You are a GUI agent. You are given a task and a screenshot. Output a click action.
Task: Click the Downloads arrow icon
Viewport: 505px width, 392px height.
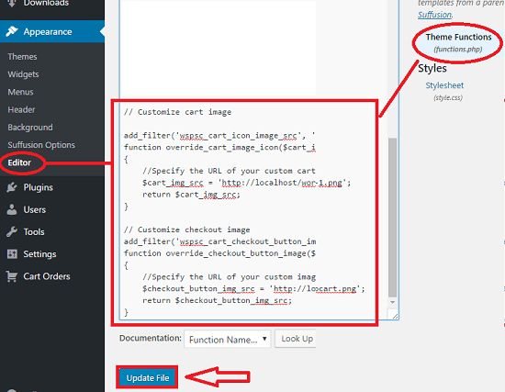tap(12, 4)
